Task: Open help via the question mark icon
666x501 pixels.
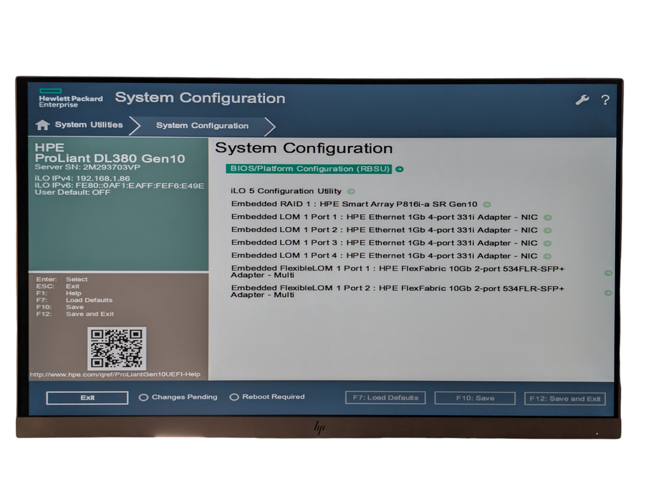Action: [605, 99]
